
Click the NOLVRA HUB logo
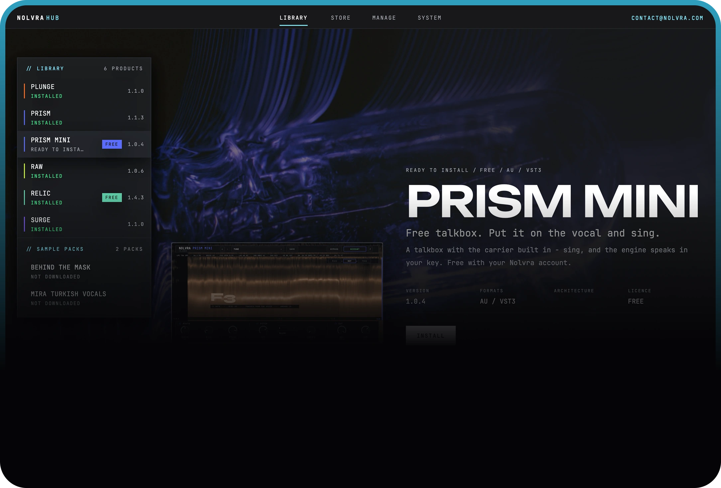[x=38, y=18]
